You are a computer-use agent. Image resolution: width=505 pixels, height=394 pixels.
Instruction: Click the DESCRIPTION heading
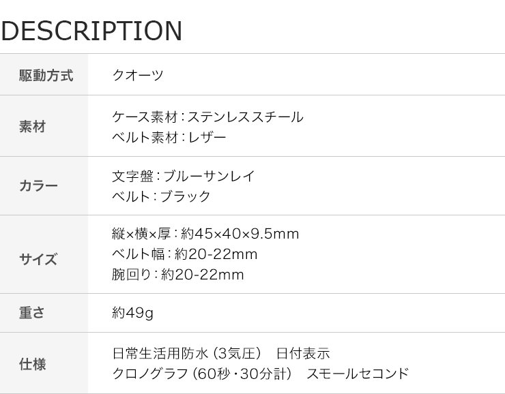click(x=92, y=31)
